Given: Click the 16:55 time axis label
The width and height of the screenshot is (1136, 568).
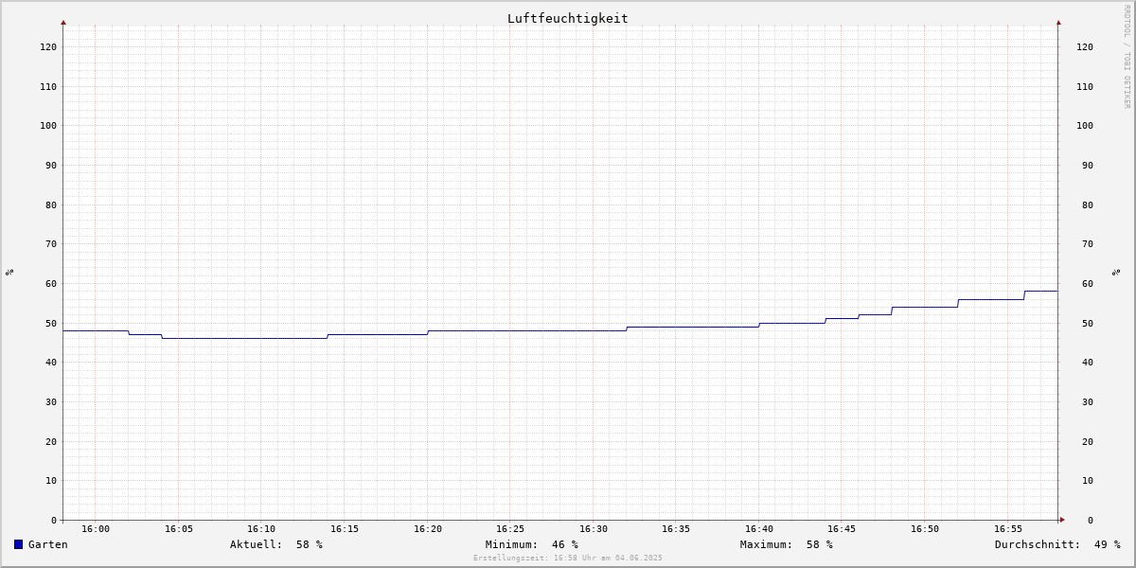Looking at the screenshot, I should [x=1008, y=529].
